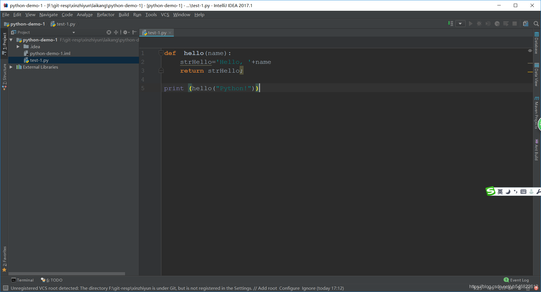Open the Navigate menu
The height and width of the screenshot is (292, 541).
pyautogui.click(x=48, y=14)
